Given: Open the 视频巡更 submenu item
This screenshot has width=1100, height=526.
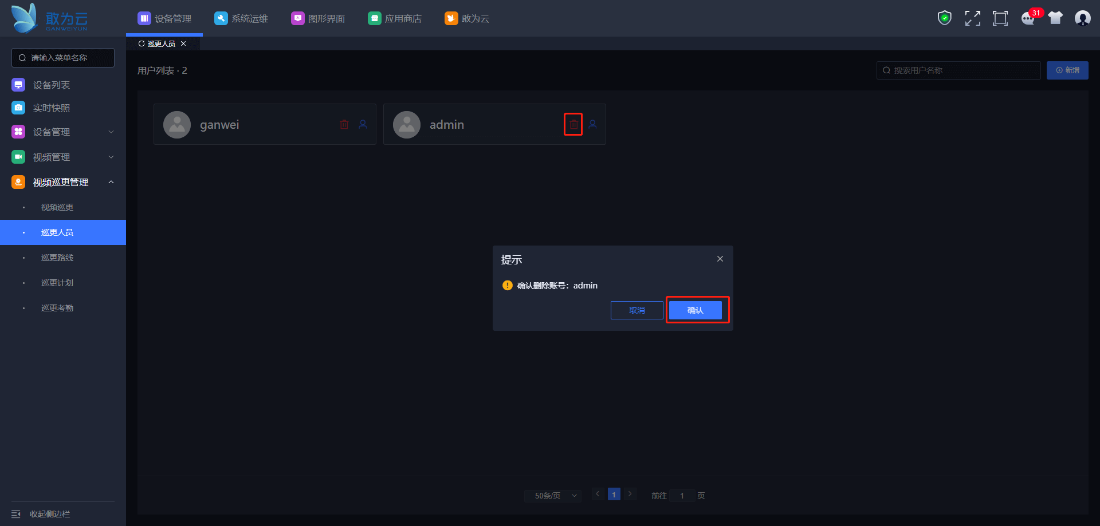Looking at the screenshot, I should pos(63,207).
